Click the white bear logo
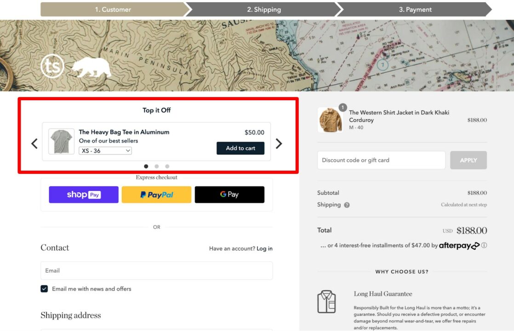 [x=91, y=67]
